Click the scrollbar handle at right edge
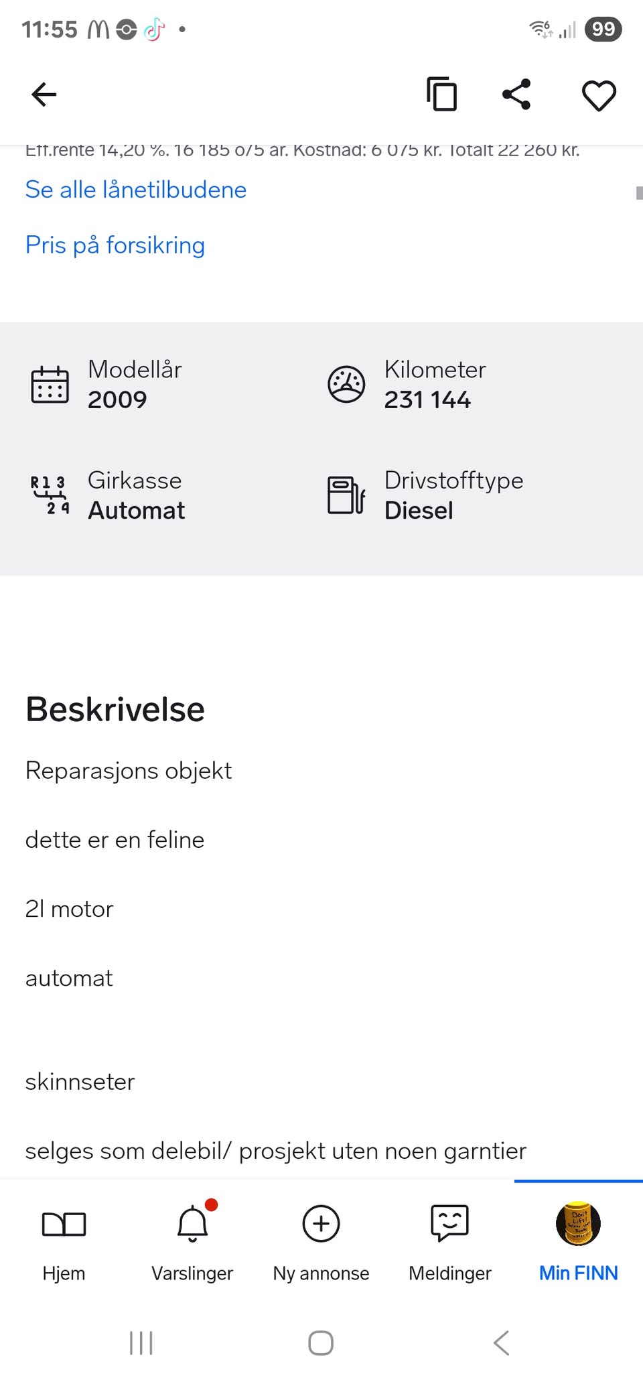 pos(639,193)
